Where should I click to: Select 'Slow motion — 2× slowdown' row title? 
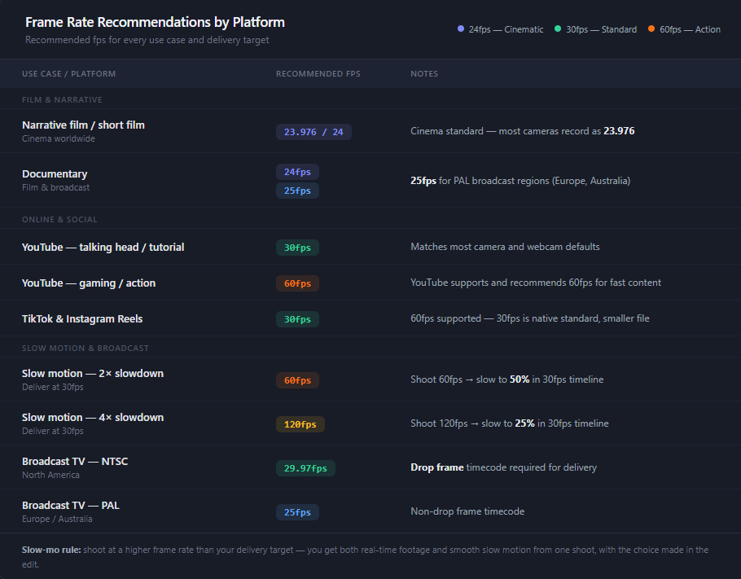click(93, 374)
